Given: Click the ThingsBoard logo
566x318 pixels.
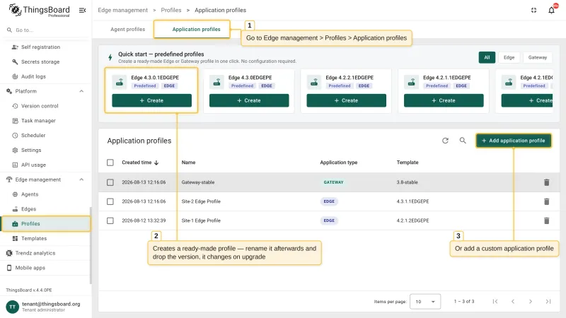Looking at the screenshot, I should tap(40, 10).
